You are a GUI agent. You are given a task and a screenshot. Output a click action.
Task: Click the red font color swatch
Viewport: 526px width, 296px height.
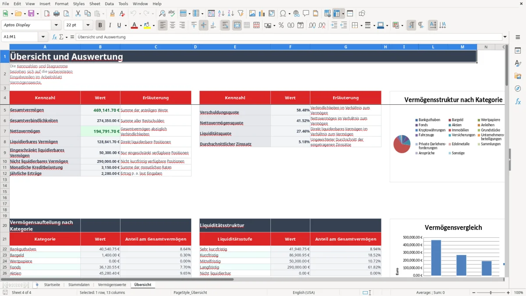coord(134,25)
